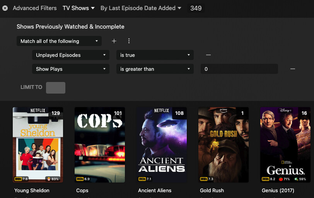
Task: Click the 101 unplayed badge on Cops
Action: [x=118, y=113]
